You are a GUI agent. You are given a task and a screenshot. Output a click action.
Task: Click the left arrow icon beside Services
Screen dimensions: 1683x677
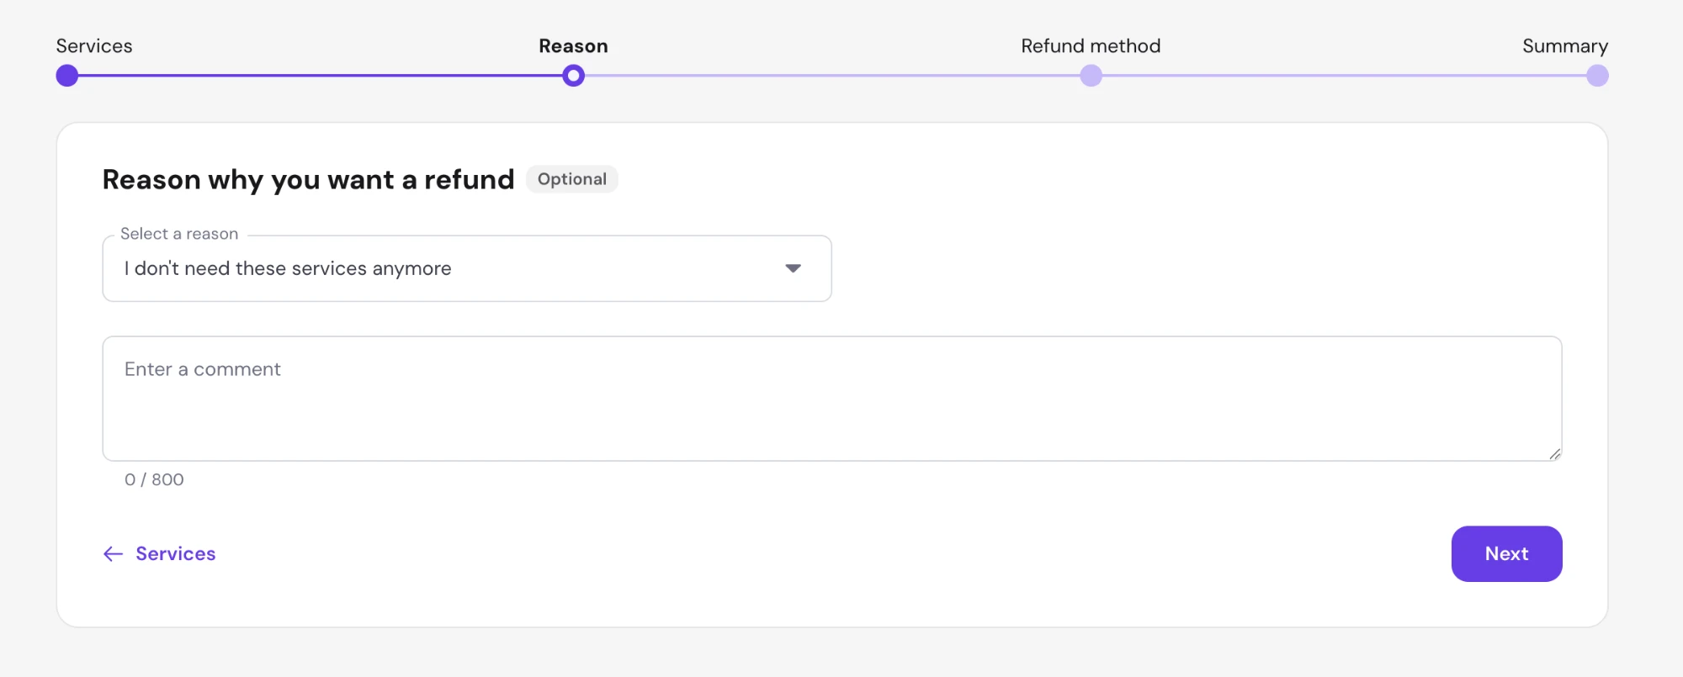[x=113, y=553]
